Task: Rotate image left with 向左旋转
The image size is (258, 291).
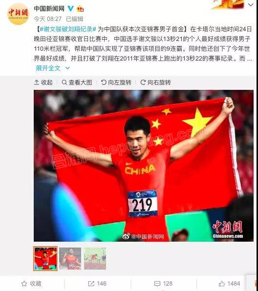Action: pyautogui.click(x=116, y=82)
